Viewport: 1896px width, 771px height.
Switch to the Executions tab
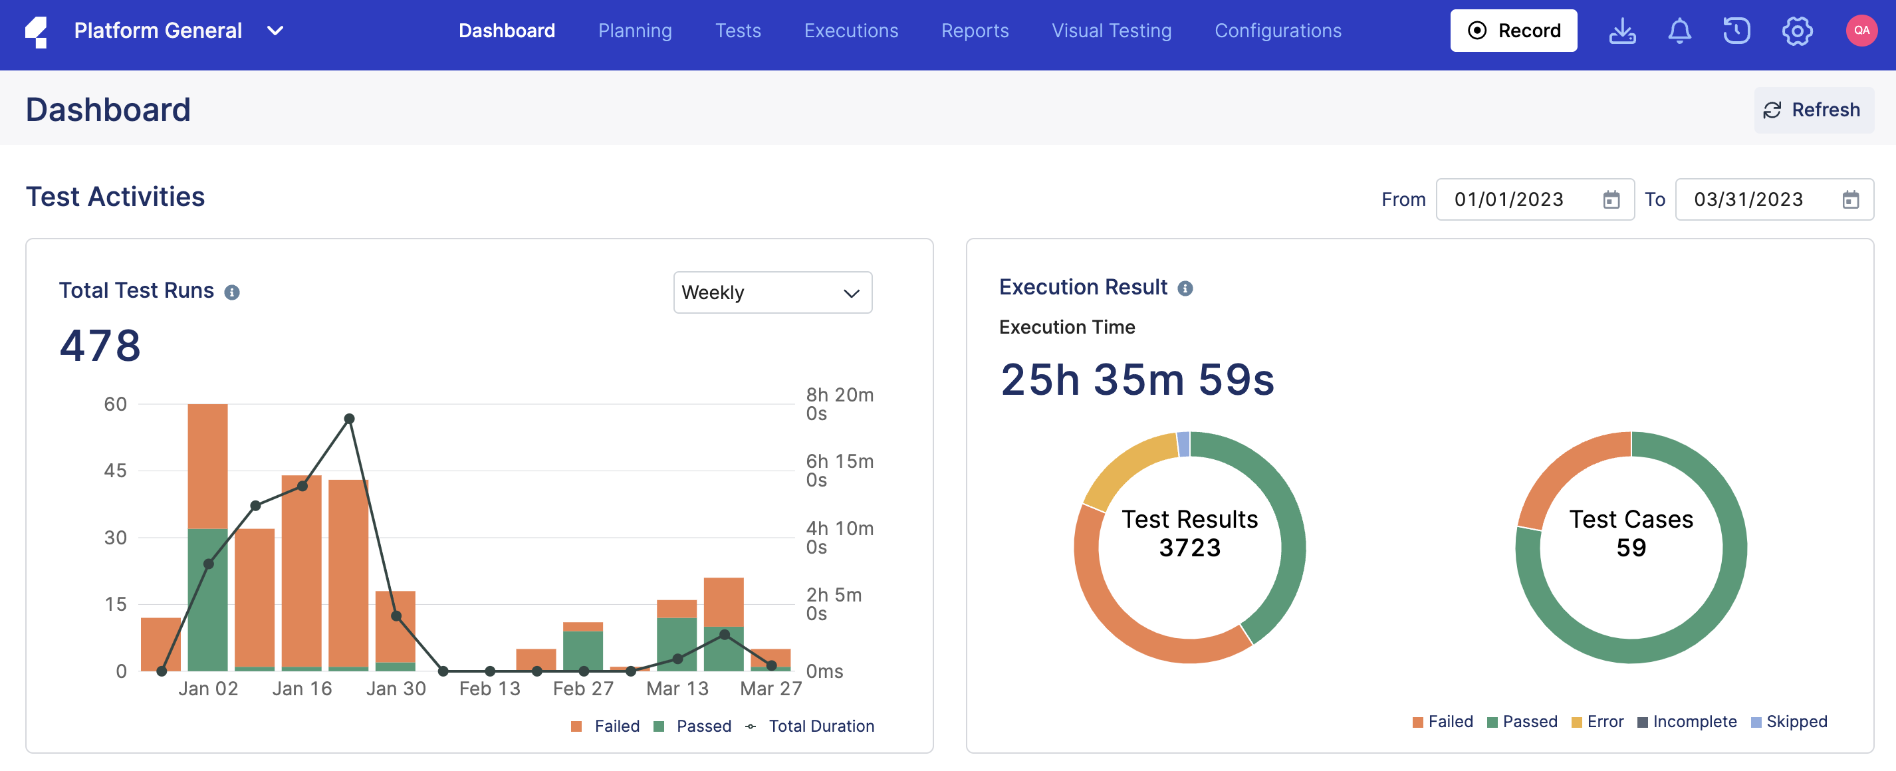click(x=851, y=31)
